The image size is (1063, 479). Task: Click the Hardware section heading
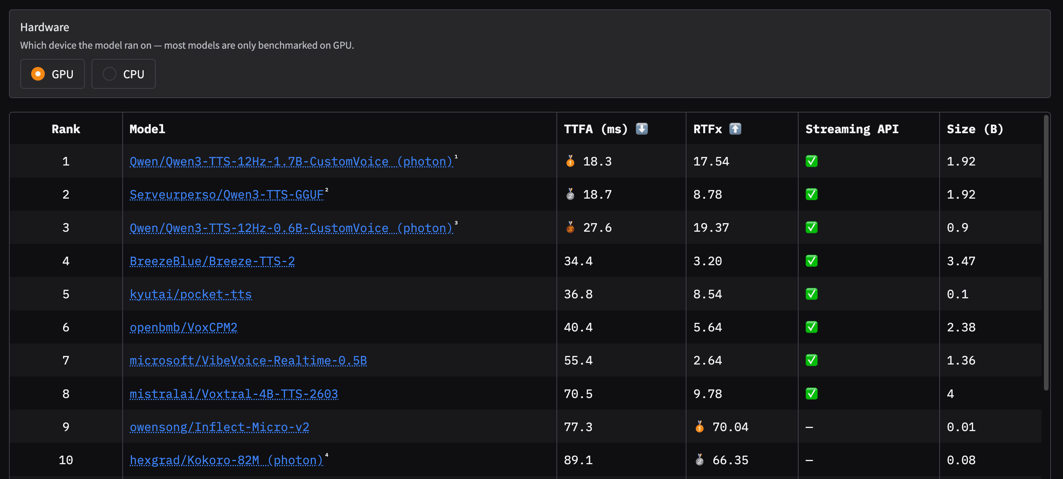[44, 27]
